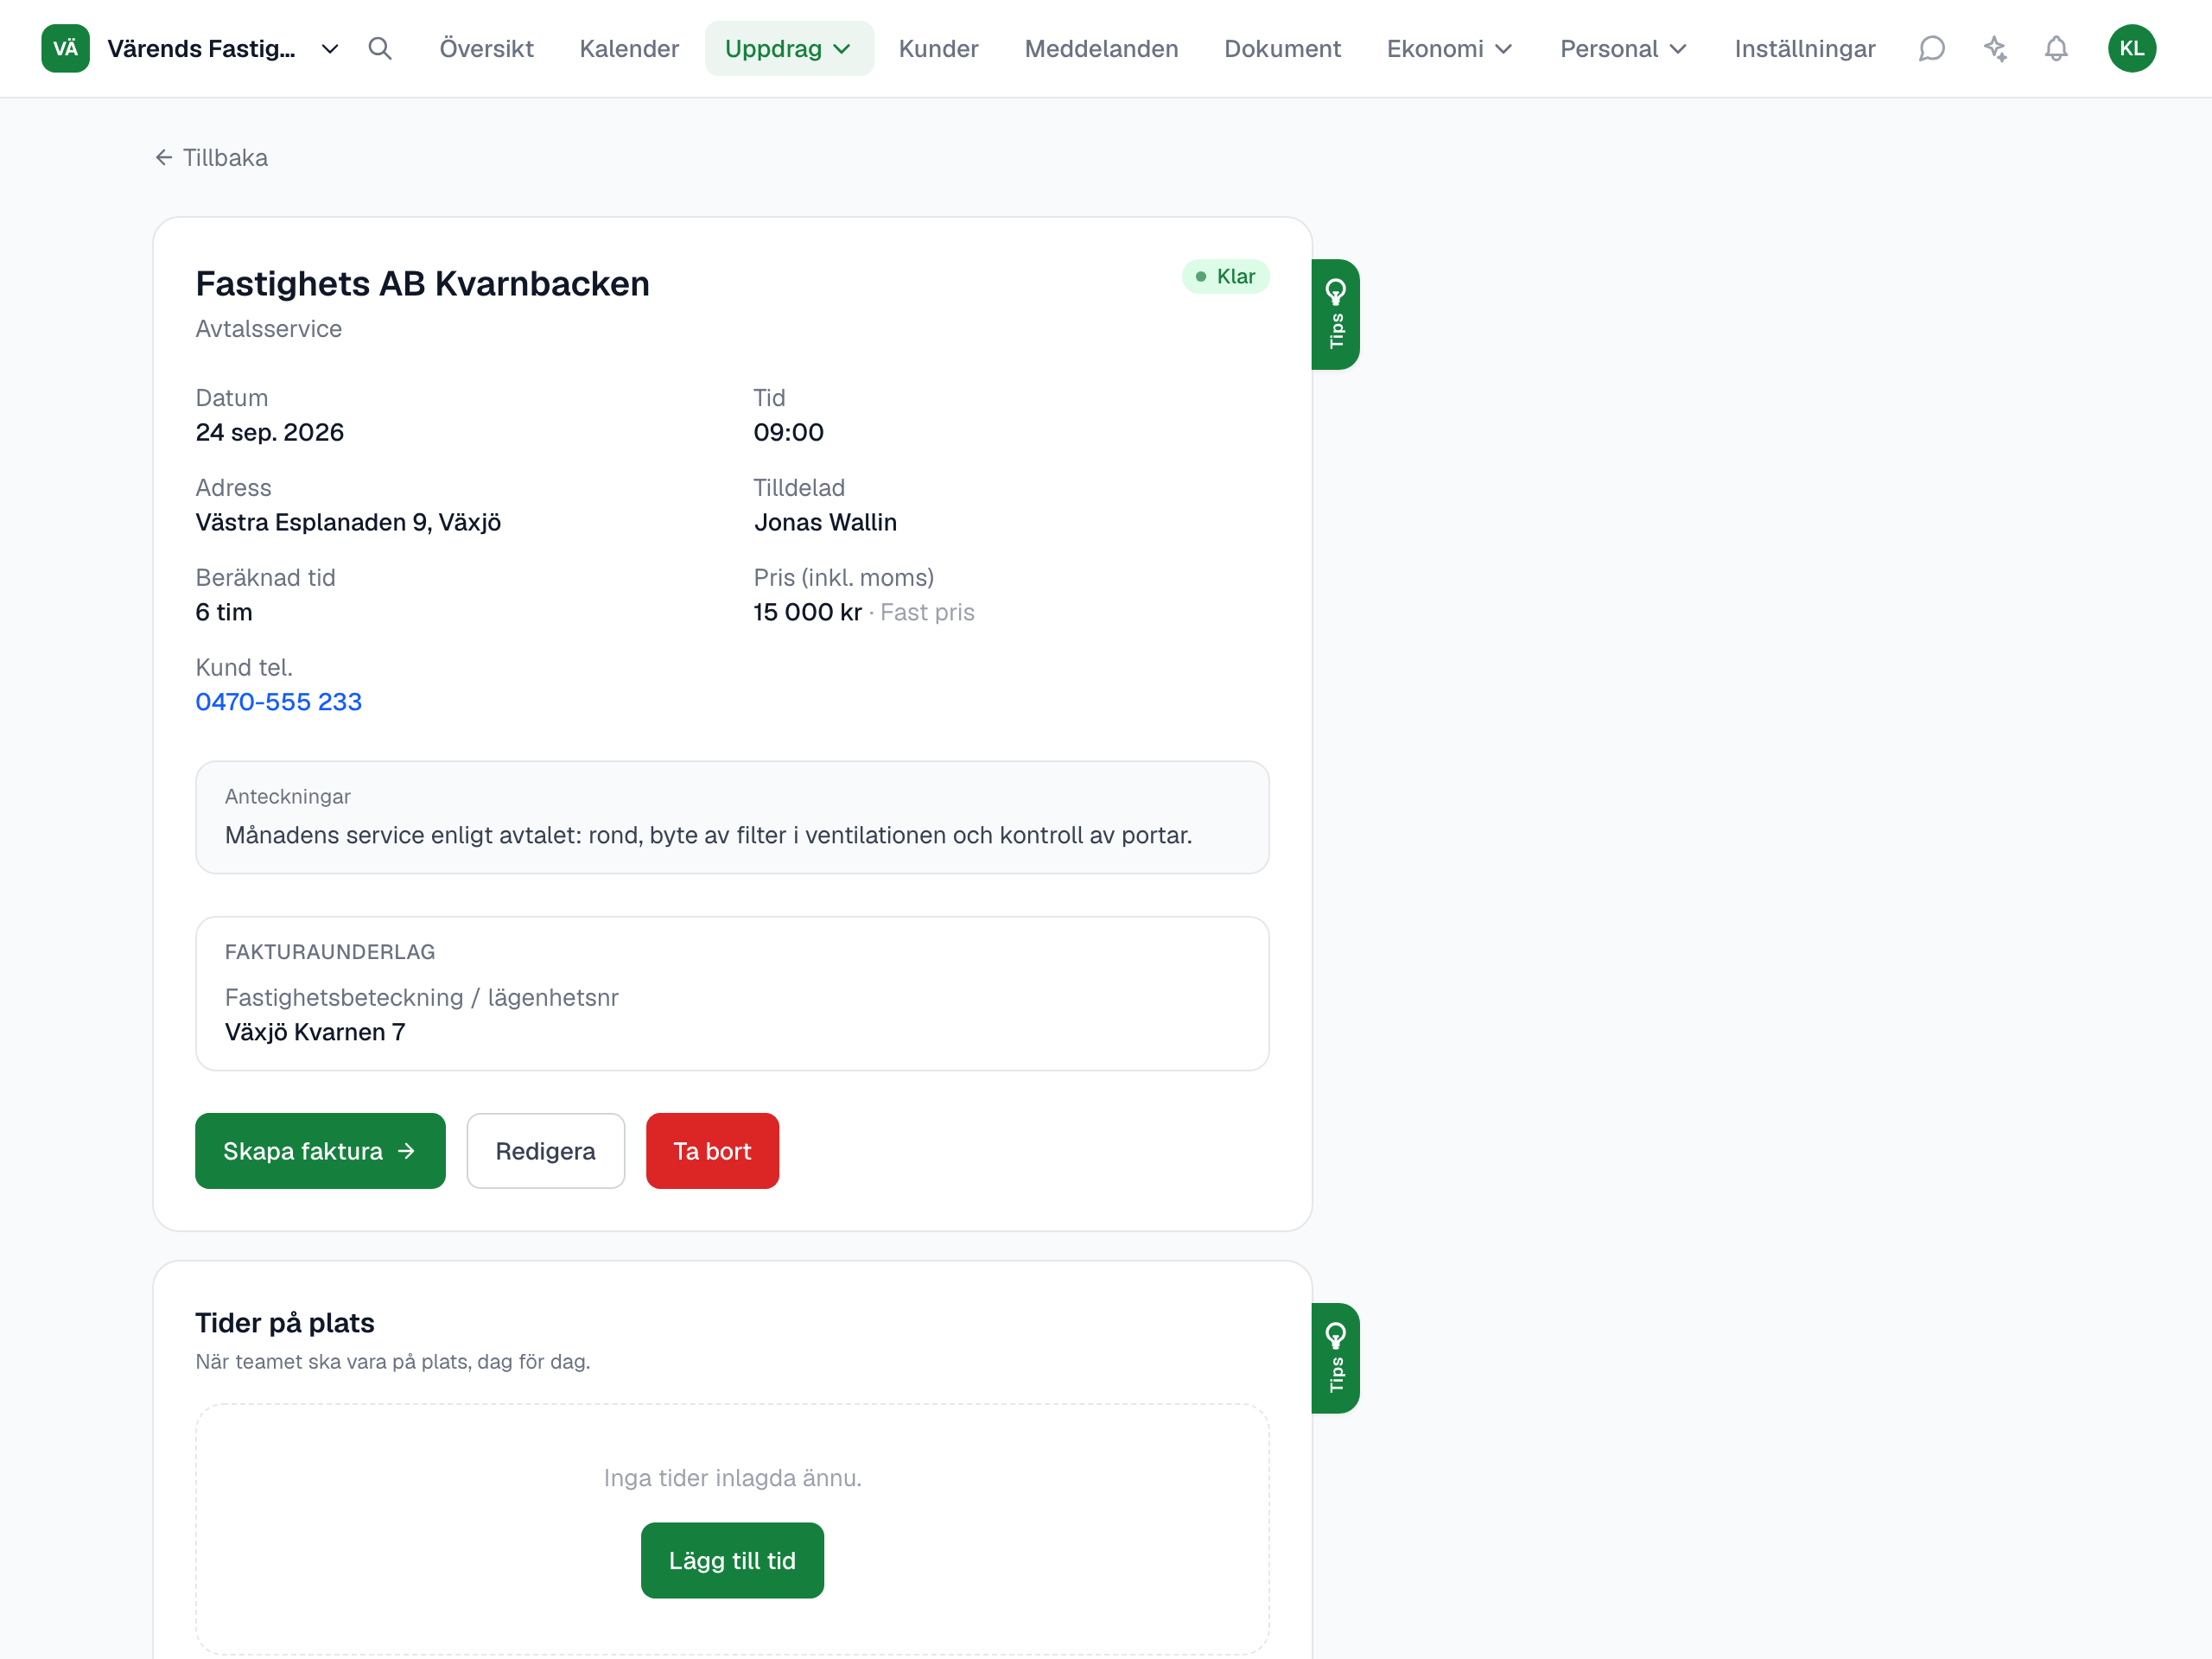
Task: Open the search magnifier icon
Action: (x=380, y=48)
